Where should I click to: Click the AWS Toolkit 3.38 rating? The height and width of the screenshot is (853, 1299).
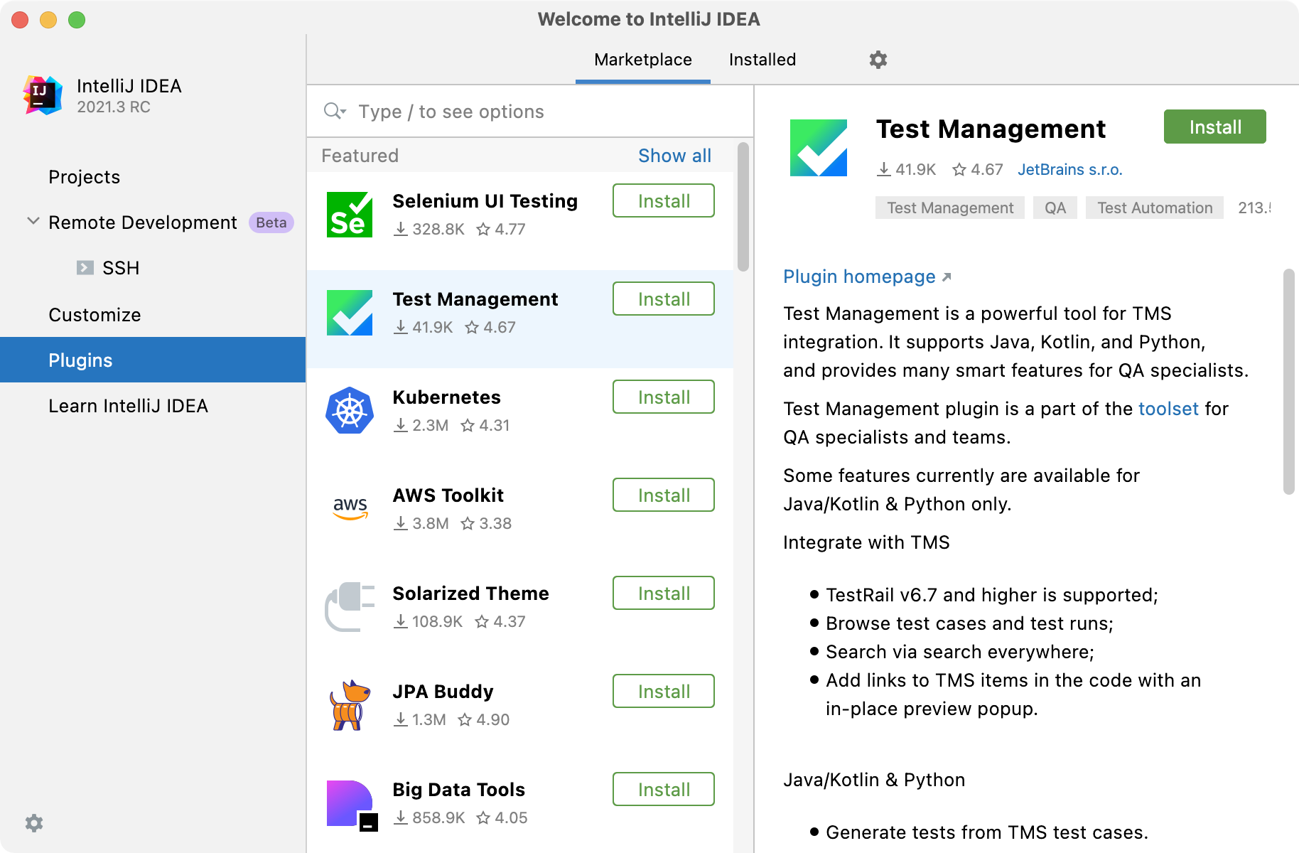(x=486, y=523)
